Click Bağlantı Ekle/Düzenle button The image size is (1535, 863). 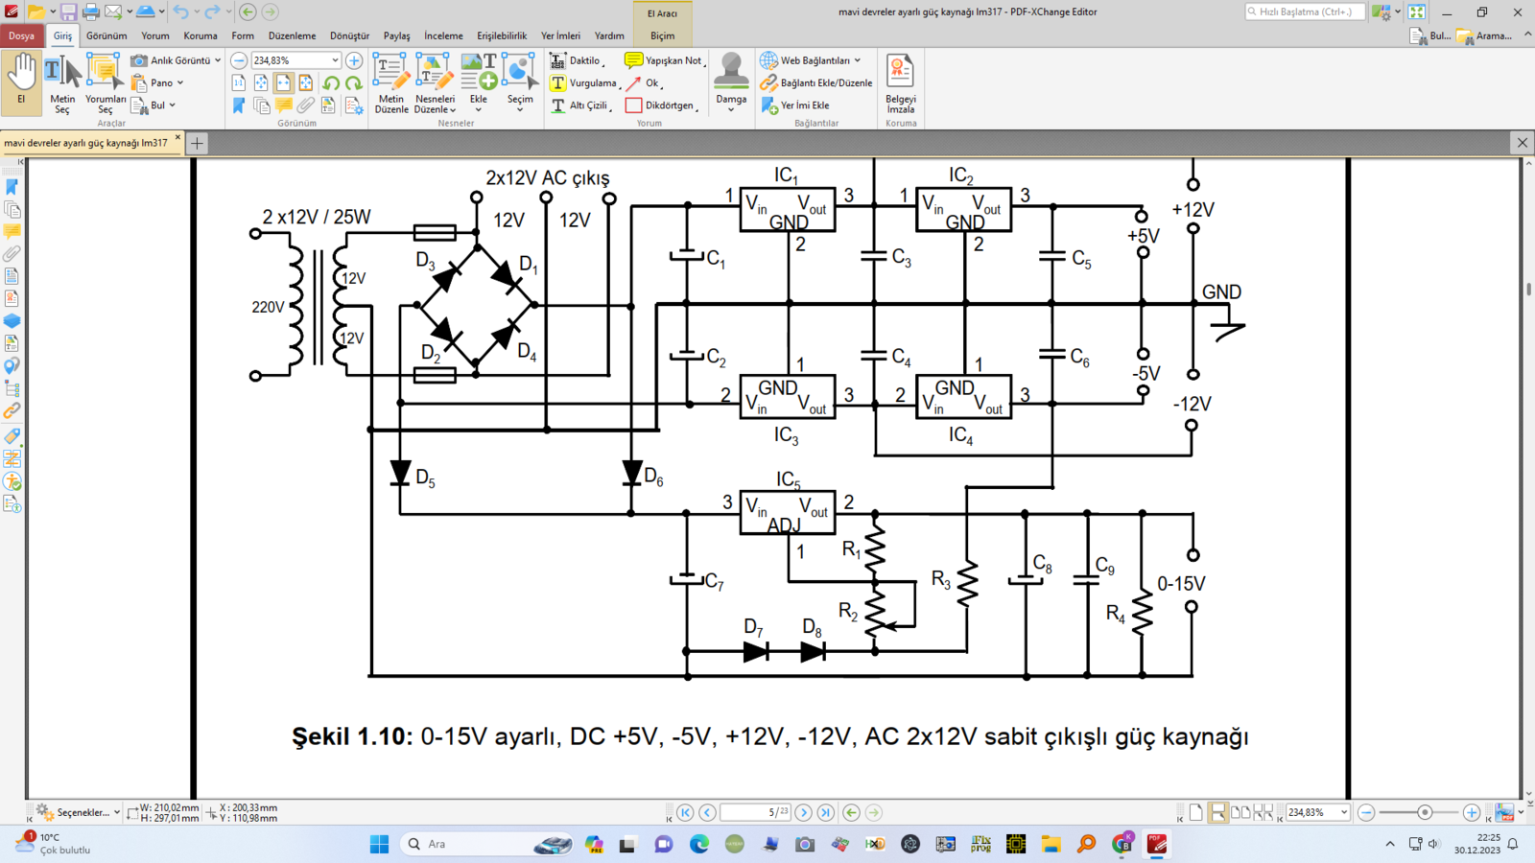pyautogui.click(x=816, y=82)
